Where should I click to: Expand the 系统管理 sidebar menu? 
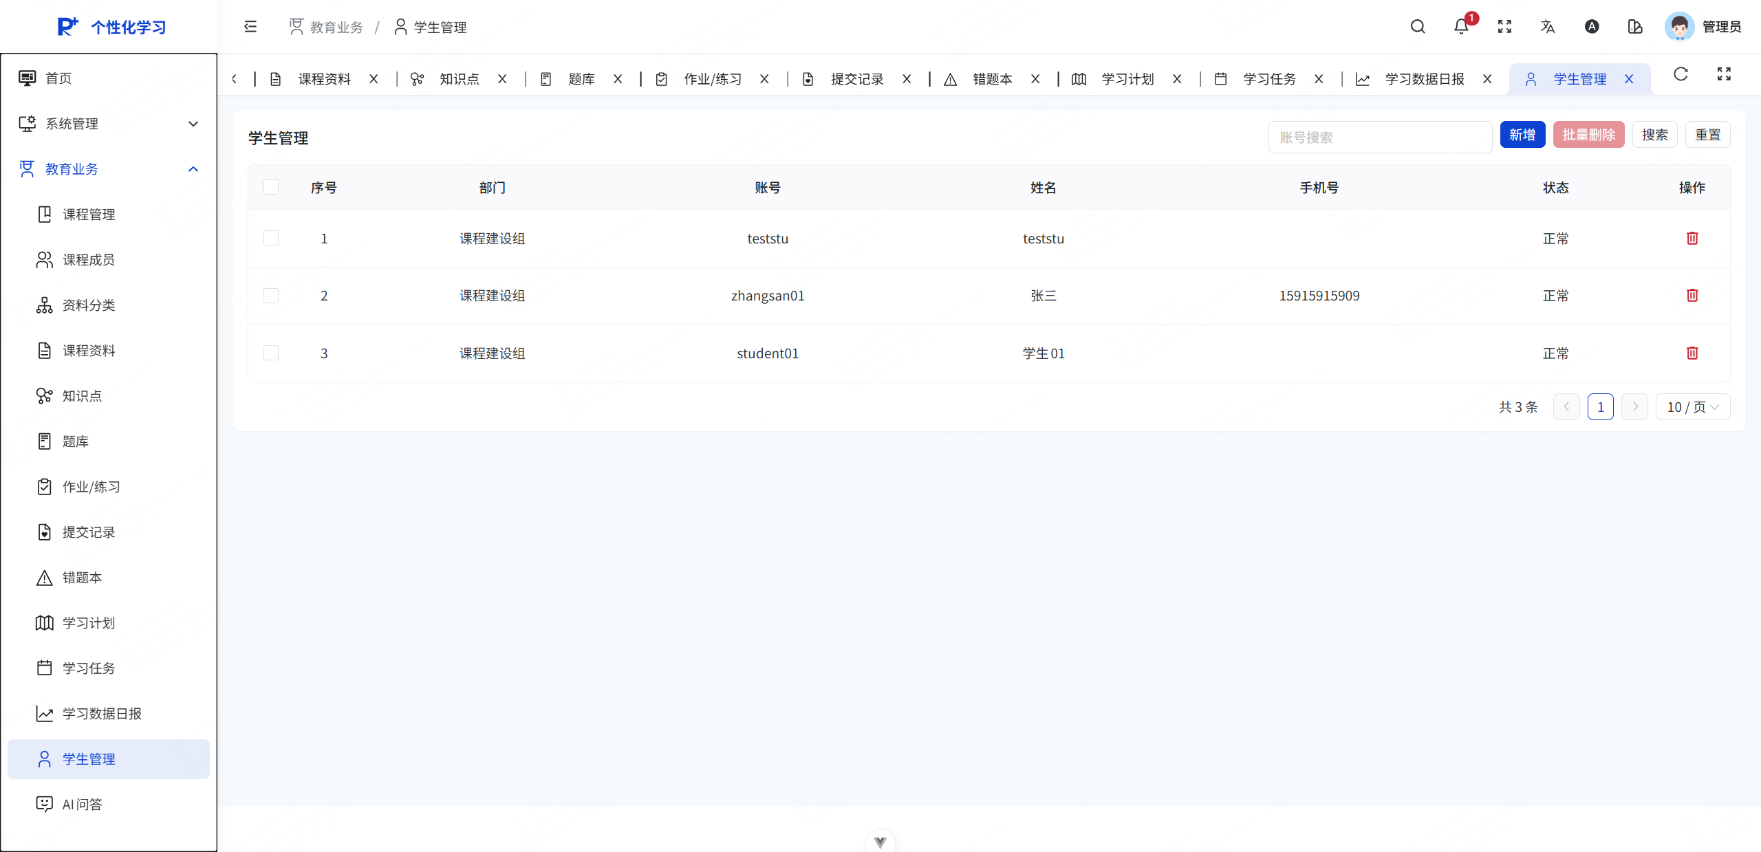tap(109, 124)
